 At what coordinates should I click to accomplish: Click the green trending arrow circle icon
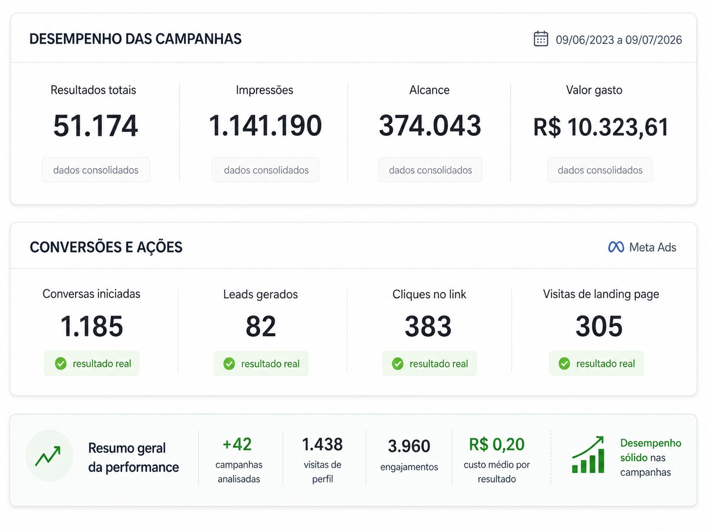pyautogui.click(x=49, y=456)
